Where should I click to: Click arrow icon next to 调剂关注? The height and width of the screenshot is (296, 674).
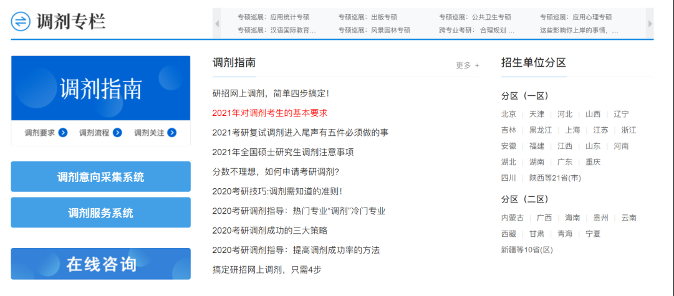172,133
